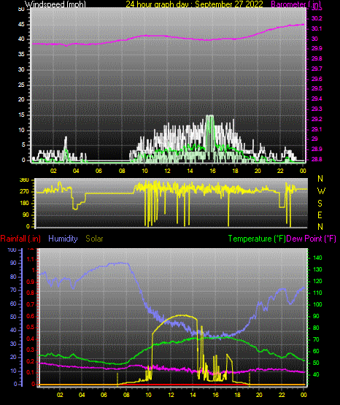Click the 24 hour graph day title
This screenshot has height=405, width=340.
pyautogui.click(x=194, y=4)
